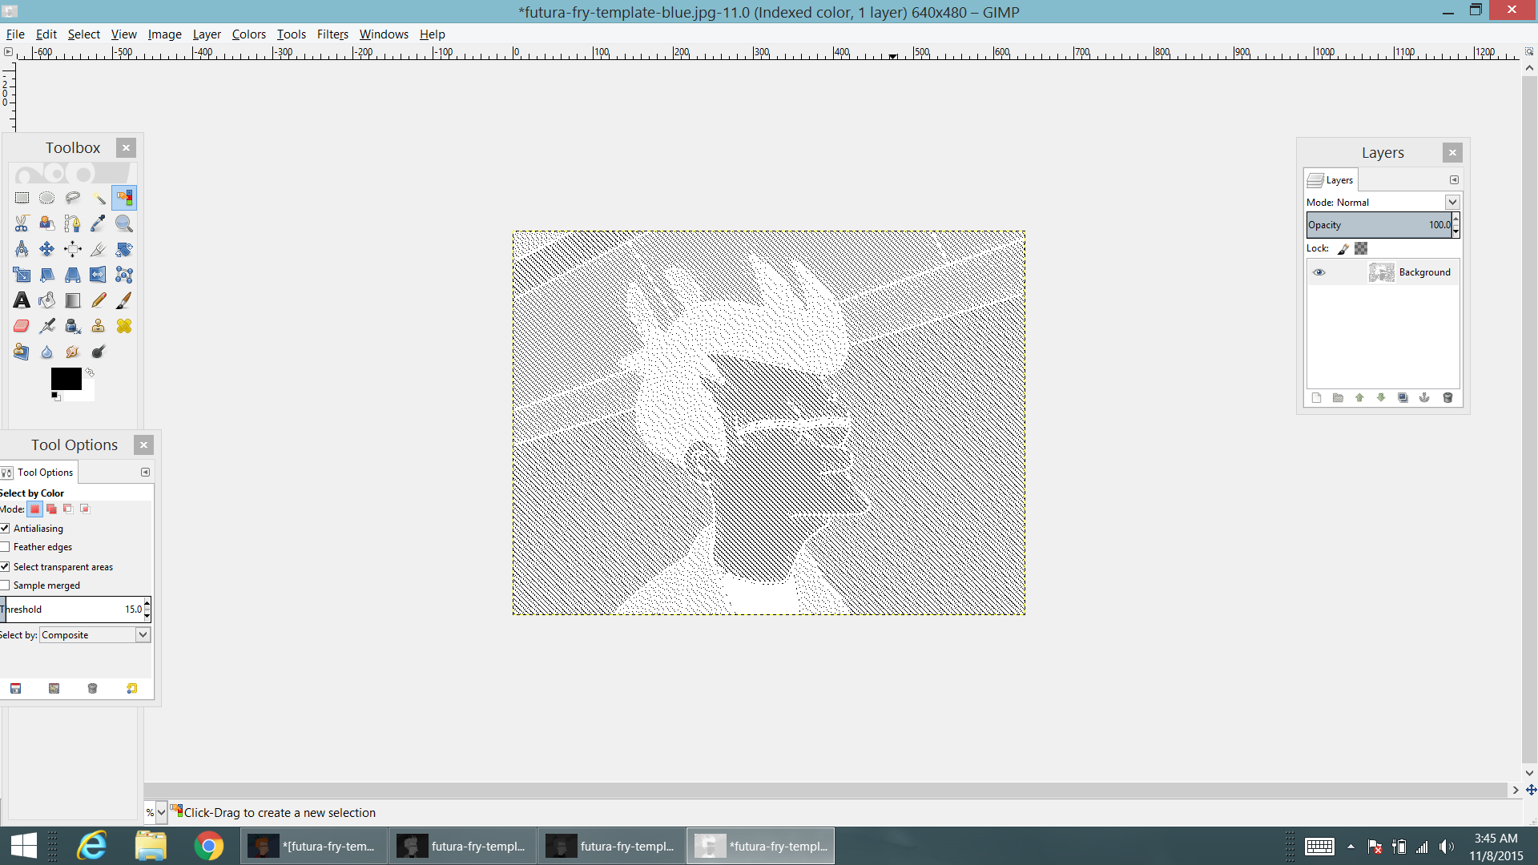Select the Free Select lasso tool
This screenshot has width=1538, height=865.
point(73,198)
